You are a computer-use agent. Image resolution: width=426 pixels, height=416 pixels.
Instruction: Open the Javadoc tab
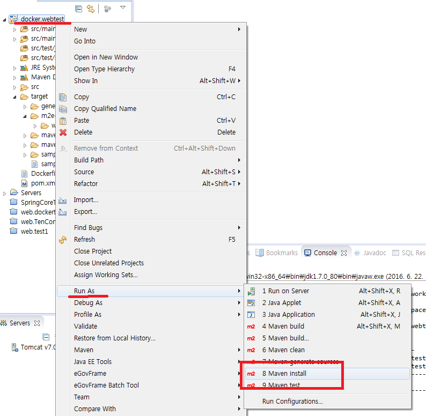[370, 252]
